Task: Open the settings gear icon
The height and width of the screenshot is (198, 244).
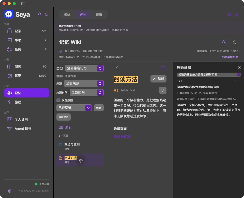Action: click(9, 191)
